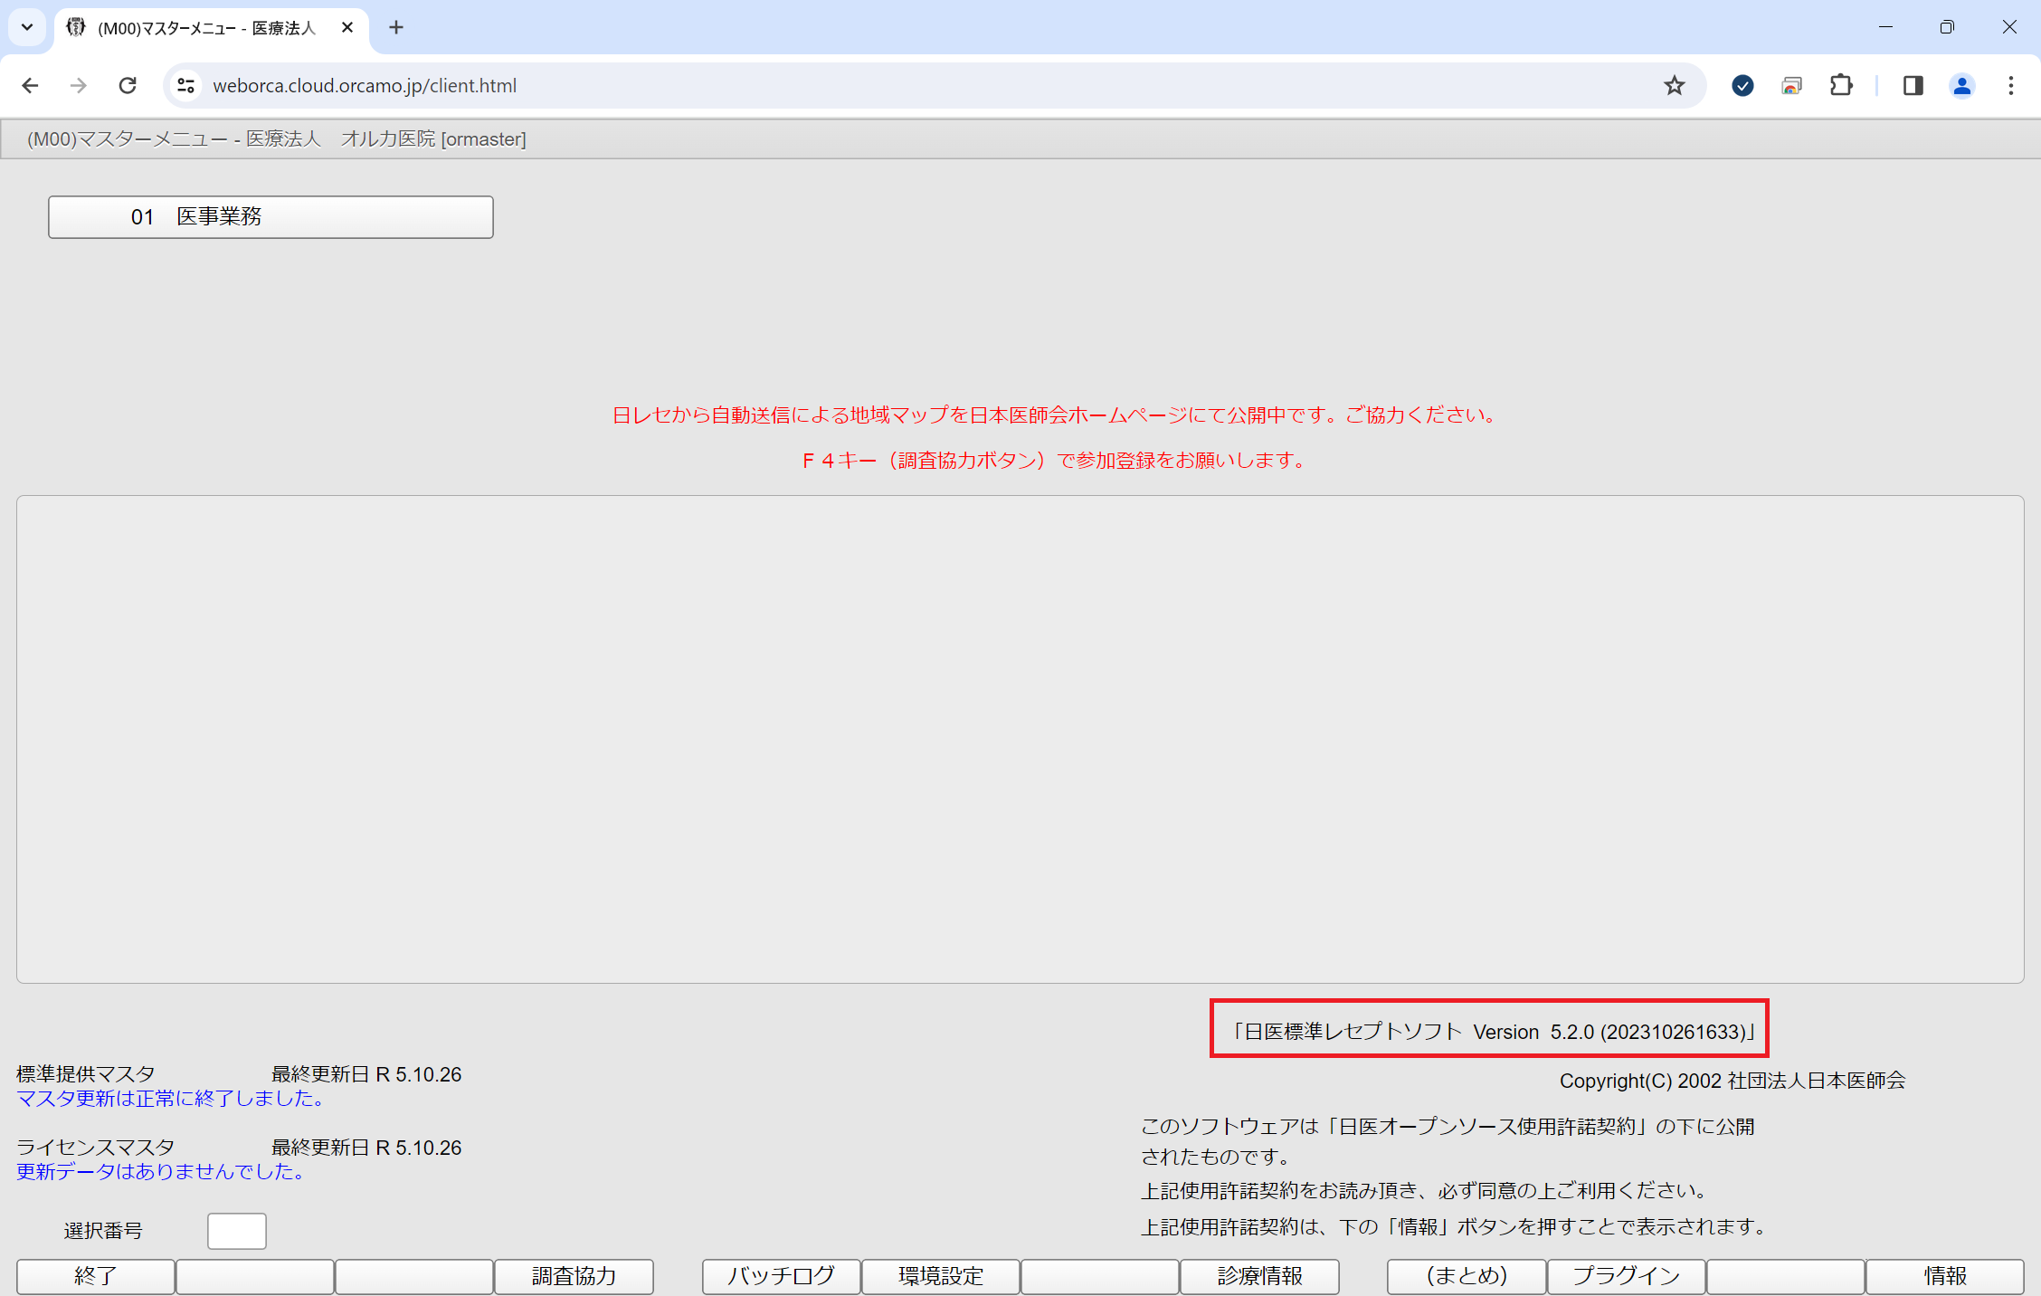The image size is (2041, 1296).
Task: Open the Extensions puzzle icon
Action: coord(1841,85)
